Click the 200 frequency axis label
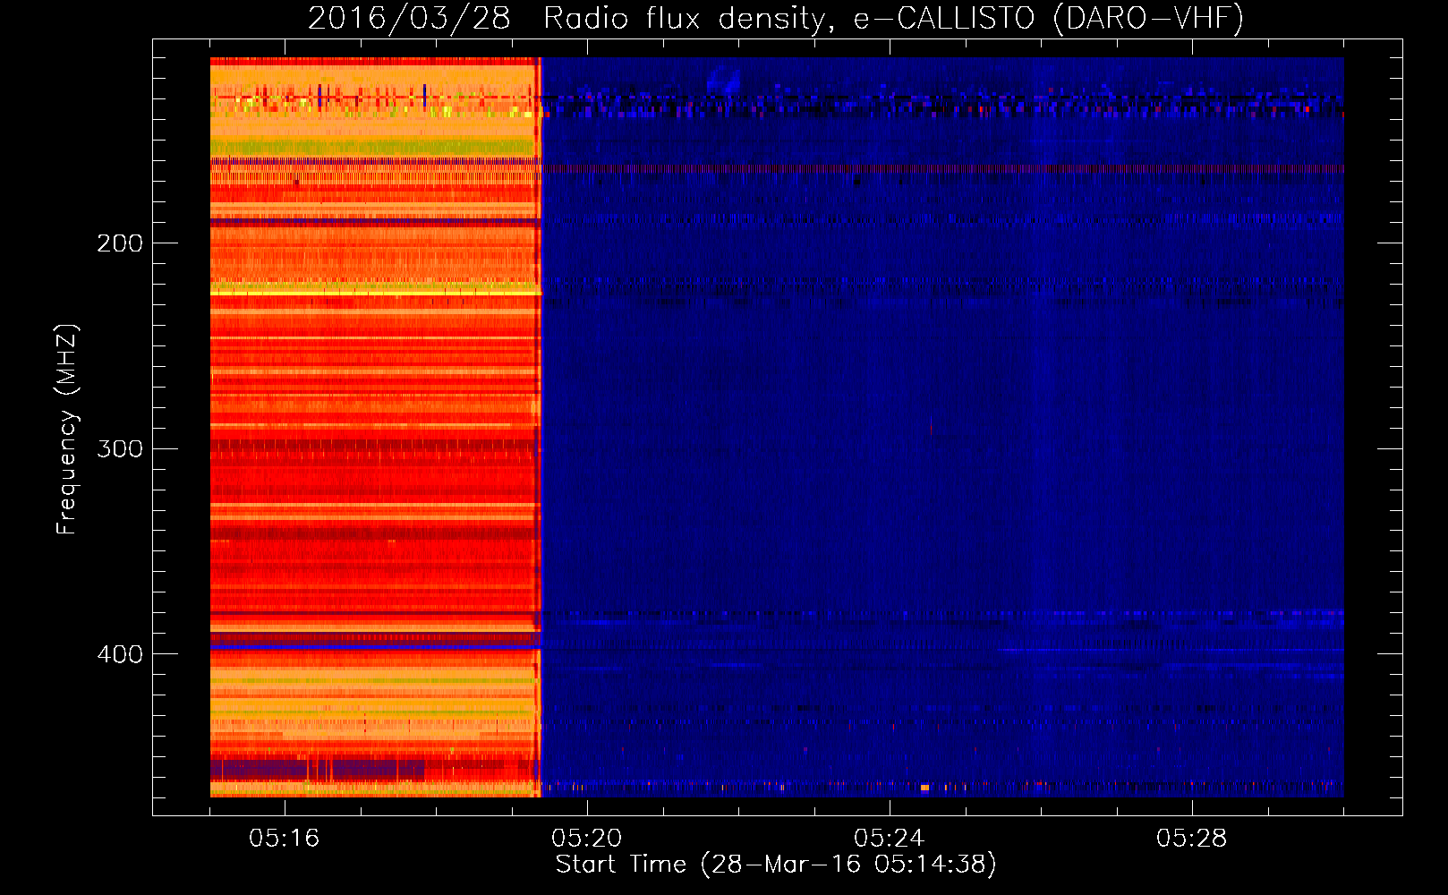 (120, 243)
